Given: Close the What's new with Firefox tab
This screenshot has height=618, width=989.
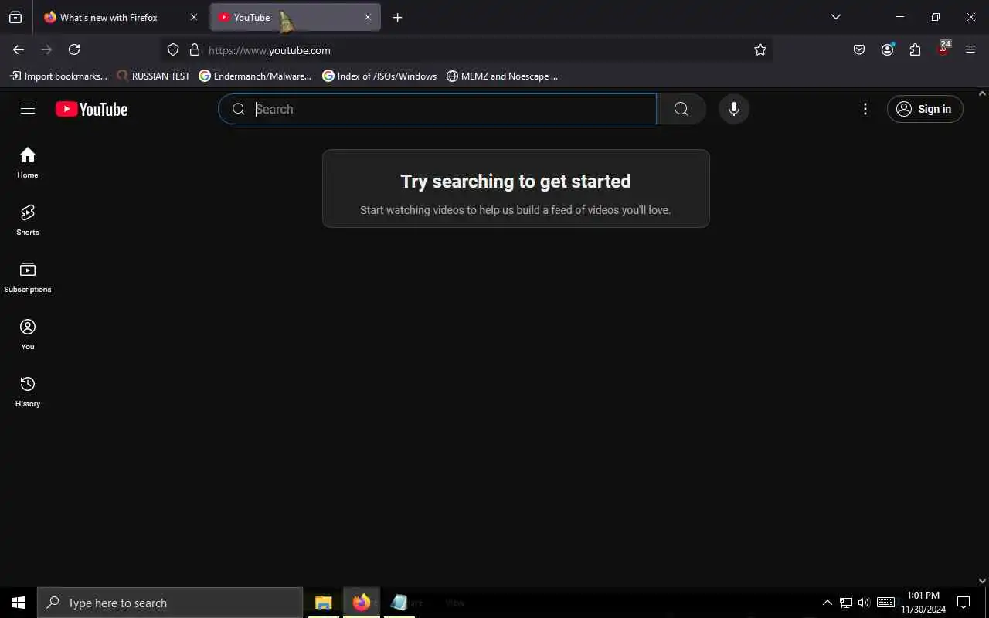Looking at the screenshot, I should pyautogui.click(x=194, y=17).
